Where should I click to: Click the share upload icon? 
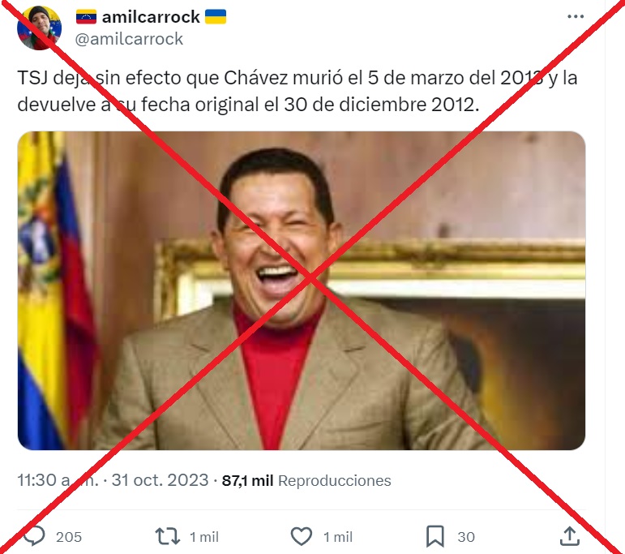tap(569, 536)
